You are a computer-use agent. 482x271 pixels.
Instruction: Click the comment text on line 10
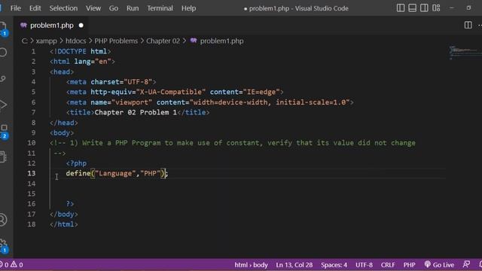[x=233, y=143]
